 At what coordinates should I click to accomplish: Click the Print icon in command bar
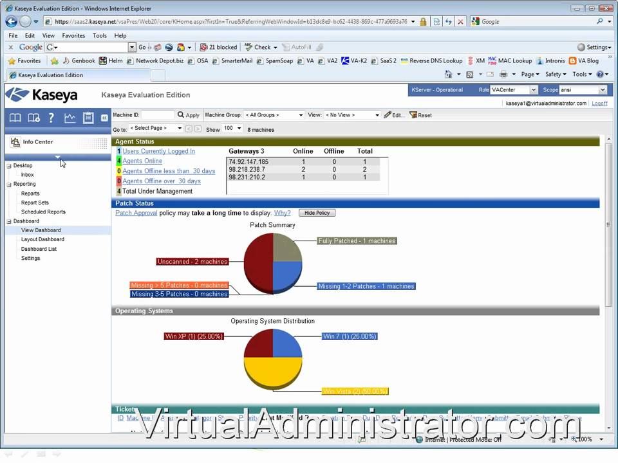503,74
